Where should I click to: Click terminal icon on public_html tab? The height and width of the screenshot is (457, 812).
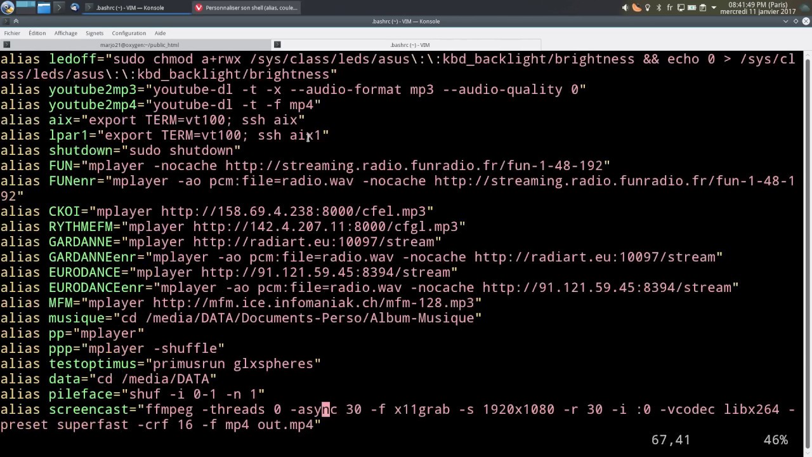[6, 44]
